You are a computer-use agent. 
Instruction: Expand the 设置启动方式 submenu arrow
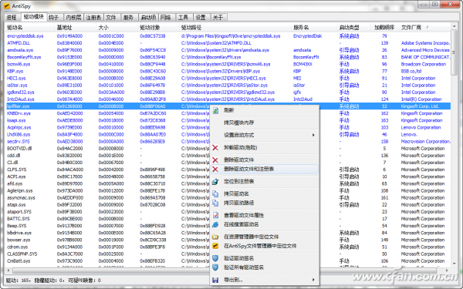[313, 135]
